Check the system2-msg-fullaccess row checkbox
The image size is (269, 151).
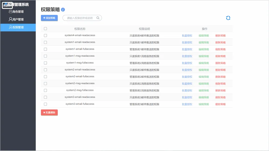click(45, 90)
